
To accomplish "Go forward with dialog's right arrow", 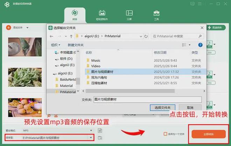I will [59, 36].
